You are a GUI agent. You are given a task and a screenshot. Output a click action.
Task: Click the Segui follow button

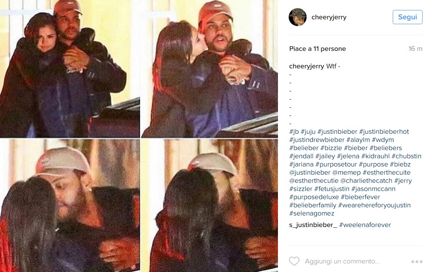click(407, 17)
